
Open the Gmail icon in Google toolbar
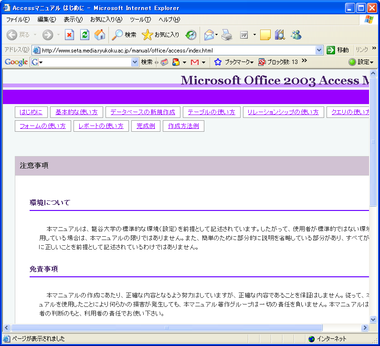195,62
